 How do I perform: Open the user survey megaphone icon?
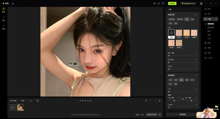tap(216, 107)
